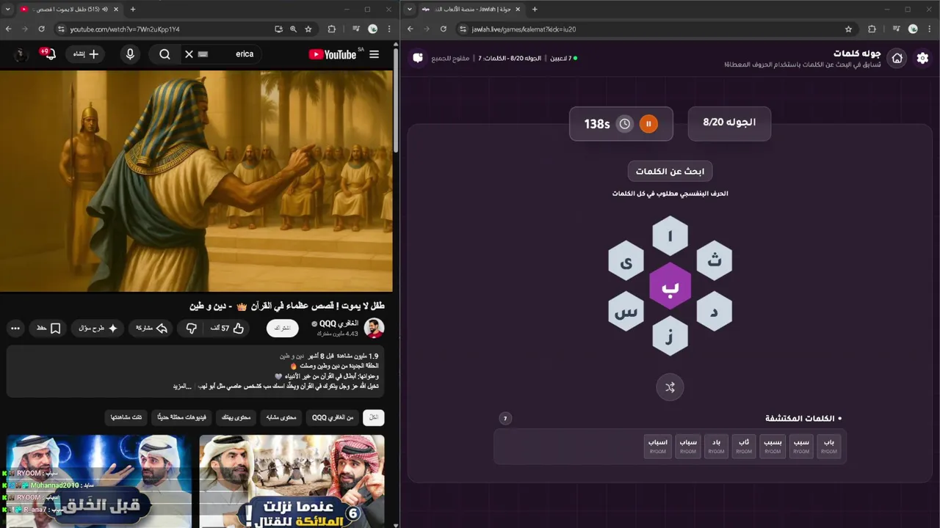Install app icon in YouTube address bar
This screenshot has width=940, height=528.
pyautogui.click(x=278, y=29)
